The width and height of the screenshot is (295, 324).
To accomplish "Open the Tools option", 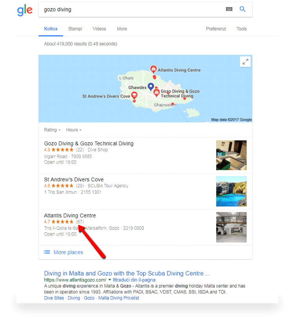I will (241, 29).
